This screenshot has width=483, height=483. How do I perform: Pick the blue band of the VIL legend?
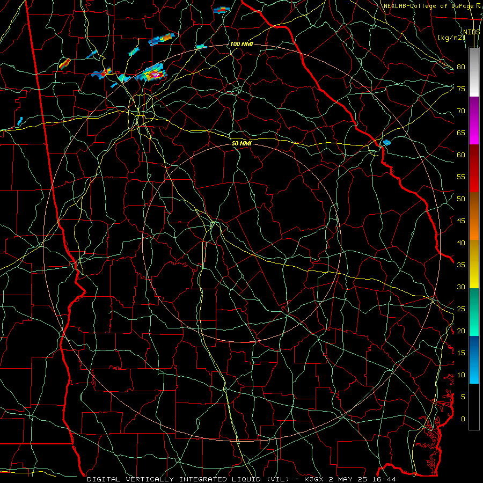tap(474, 360)
